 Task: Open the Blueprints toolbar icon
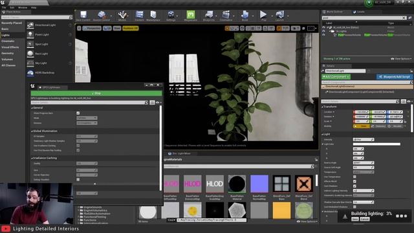coord(208,16)
